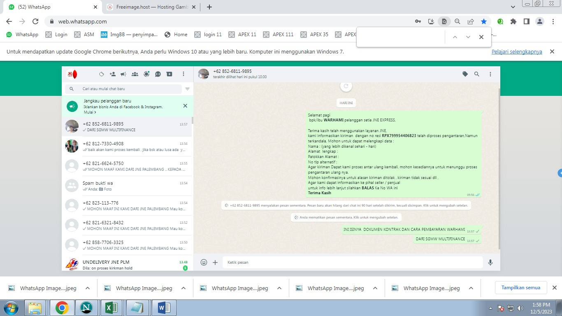Open the 'UNDELIVERY JNE PLM' group chat

click(x=127, y=263)
